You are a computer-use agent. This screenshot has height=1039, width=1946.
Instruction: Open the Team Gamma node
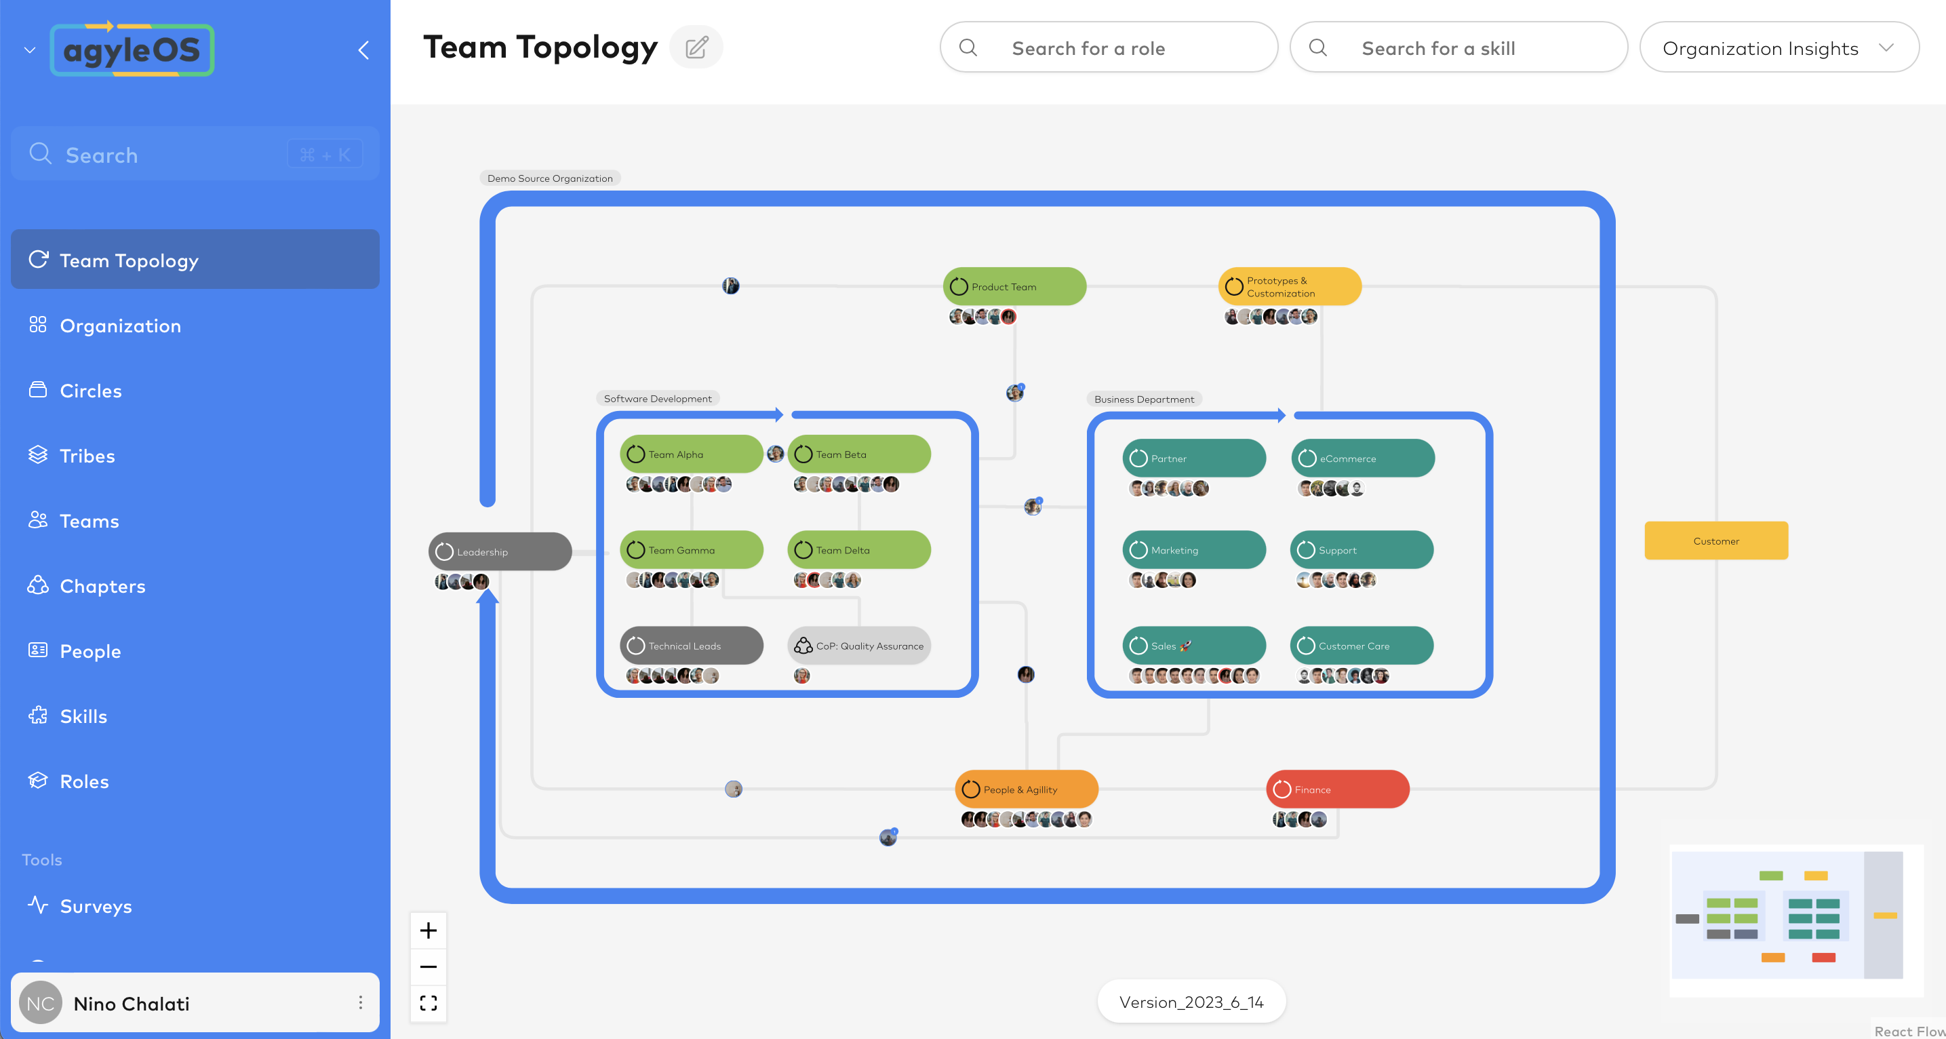691,549
